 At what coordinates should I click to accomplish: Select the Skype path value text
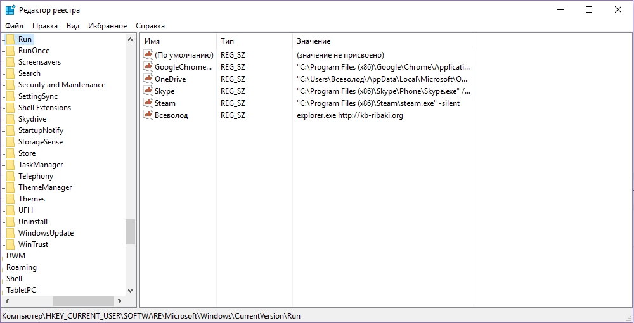pyautogui.click(x=384, y=91)
